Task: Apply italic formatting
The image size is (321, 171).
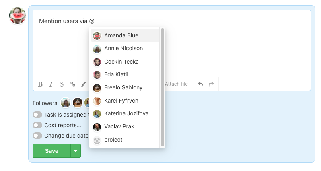Action: [51, 84]
